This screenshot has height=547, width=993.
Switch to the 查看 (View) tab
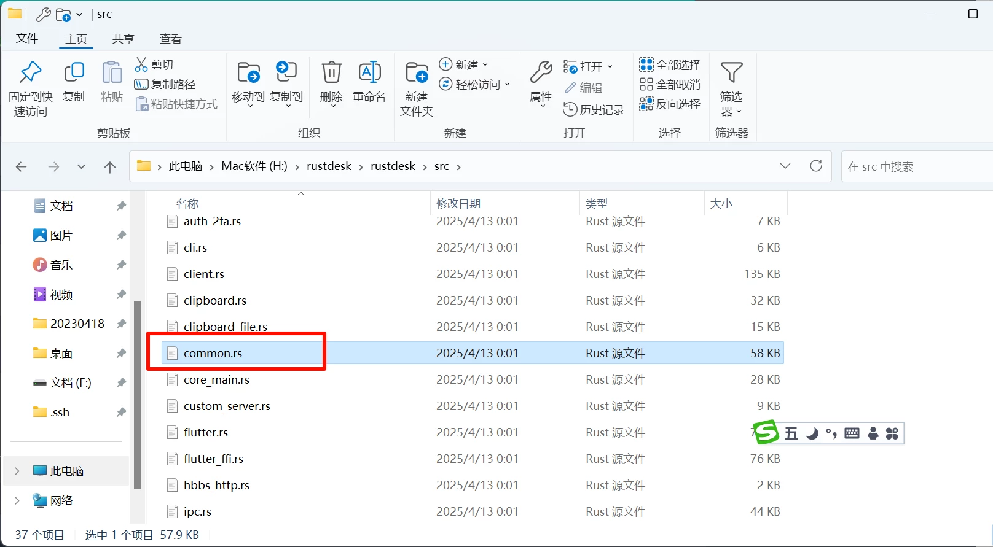[170, 39]
